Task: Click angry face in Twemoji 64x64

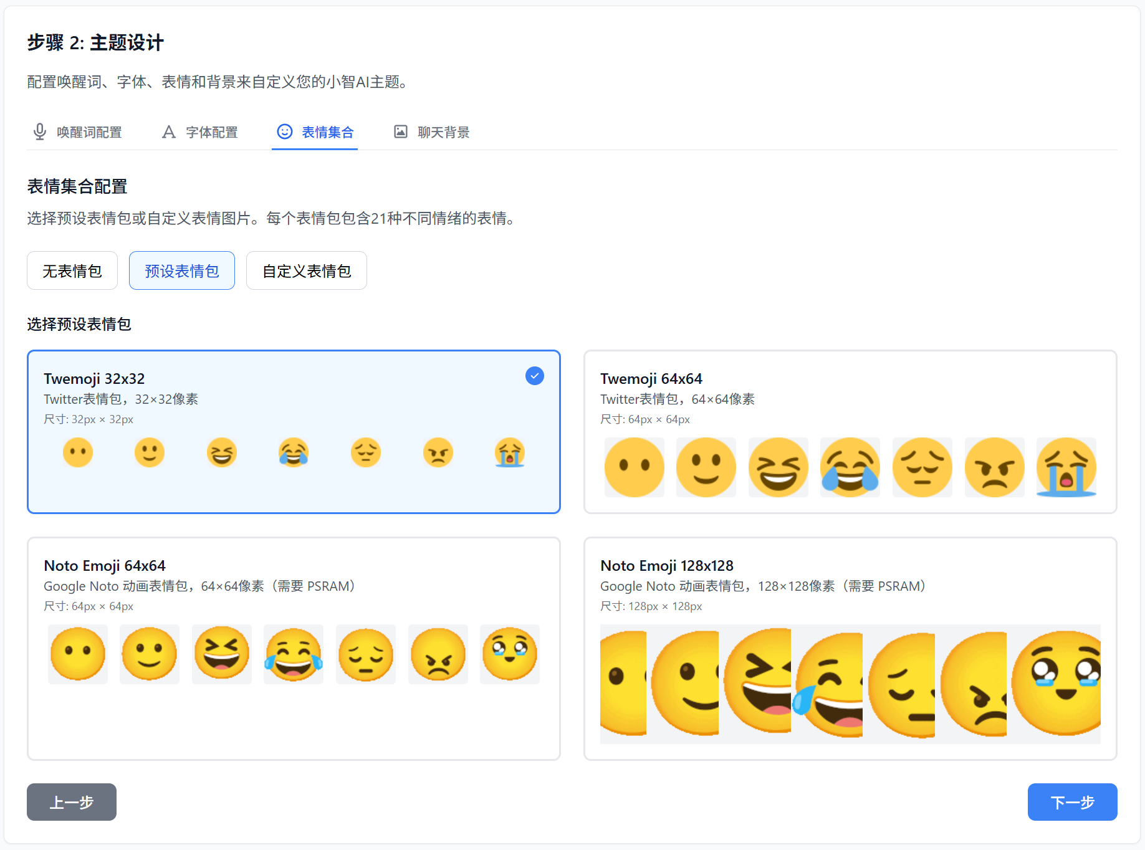Action: [995, 467]
